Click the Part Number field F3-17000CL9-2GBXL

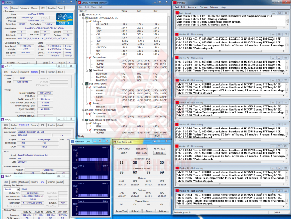pyautogui.click(x=32, y=203)
